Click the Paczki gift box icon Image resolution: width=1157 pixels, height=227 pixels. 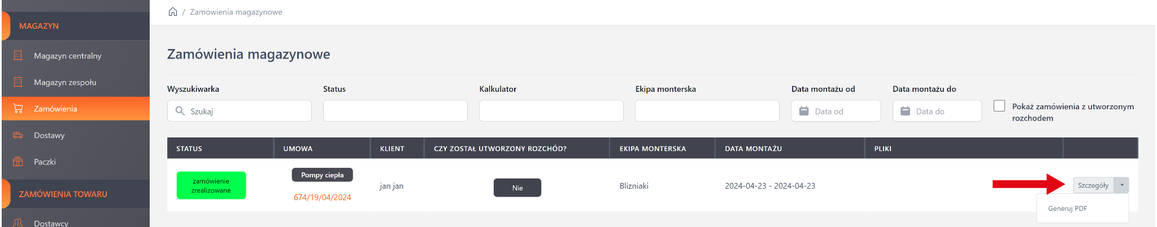(18, 162)
